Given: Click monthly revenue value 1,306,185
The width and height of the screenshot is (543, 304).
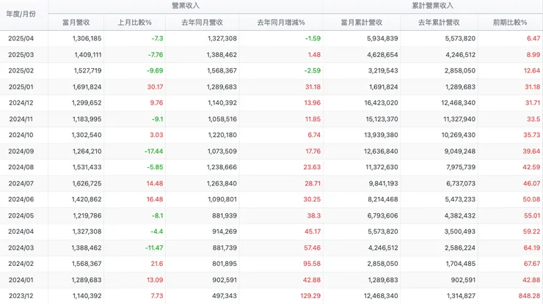Looking at the screenshot, I should 87,38.
